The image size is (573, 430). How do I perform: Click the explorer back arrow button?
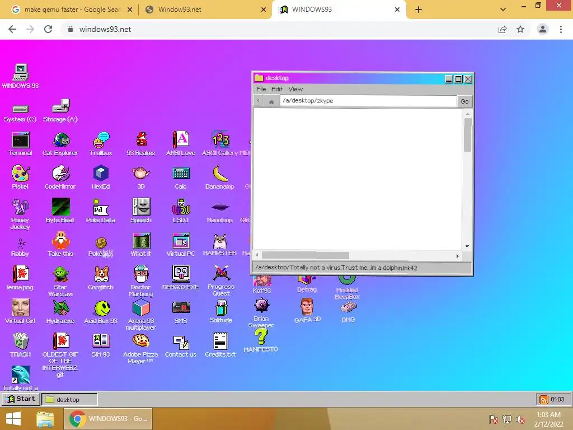tap(259, 101)
